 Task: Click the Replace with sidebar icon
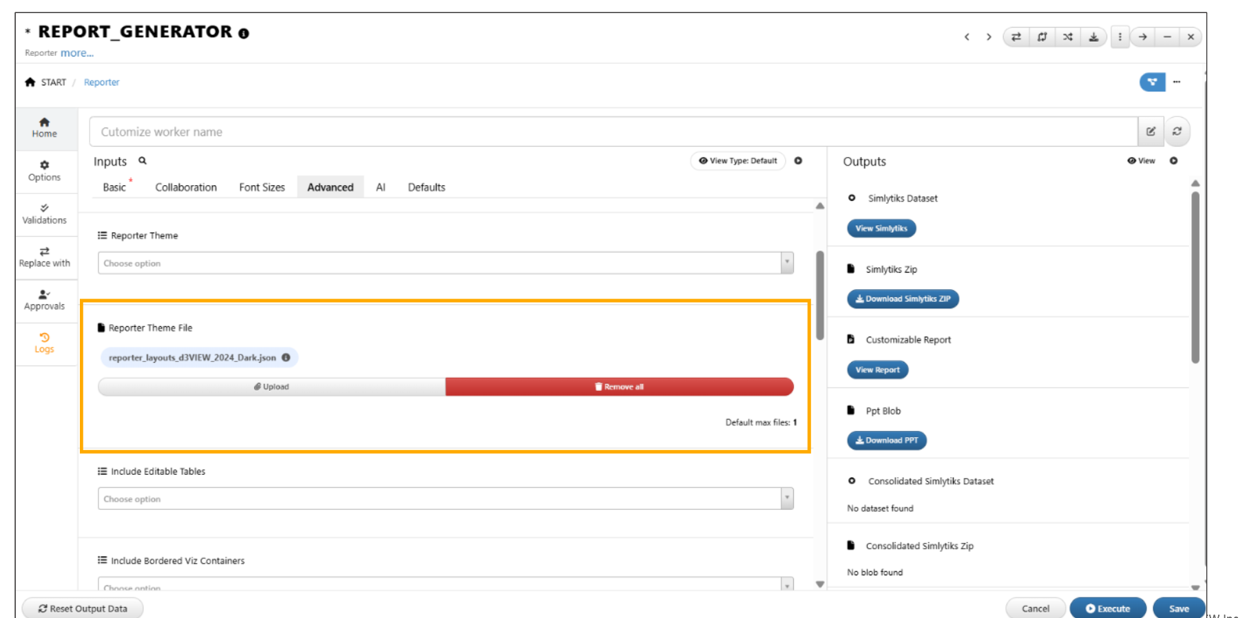44,257
